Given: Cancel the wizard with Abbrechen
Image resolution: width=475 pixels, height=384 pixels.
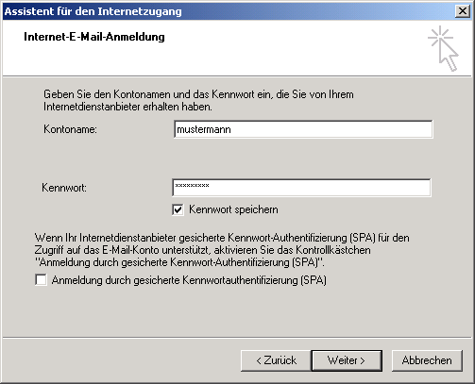Looking at the screenshot, I should (427, 360).
